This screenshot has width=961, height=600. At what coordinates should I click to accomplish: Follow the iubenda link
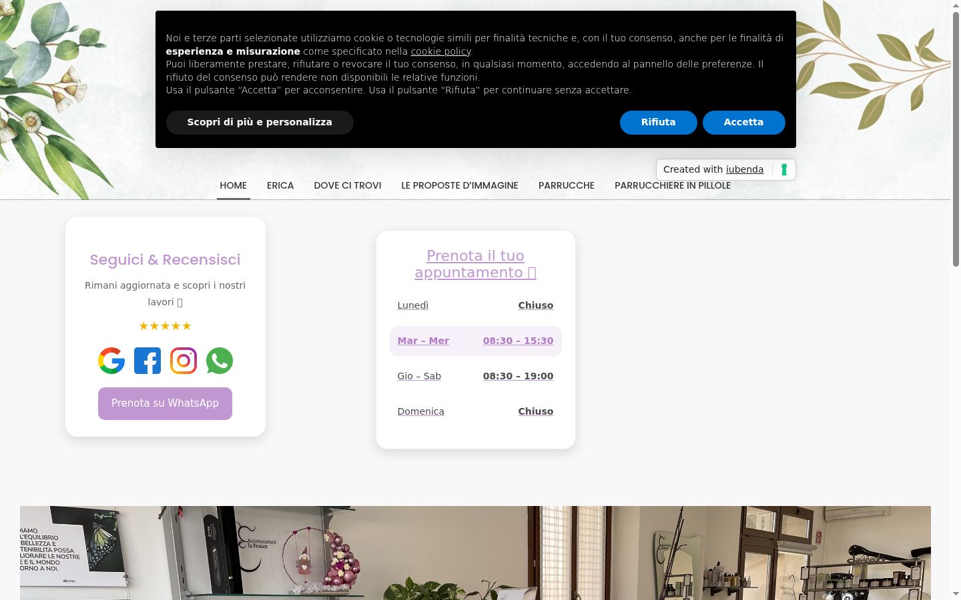745,169
